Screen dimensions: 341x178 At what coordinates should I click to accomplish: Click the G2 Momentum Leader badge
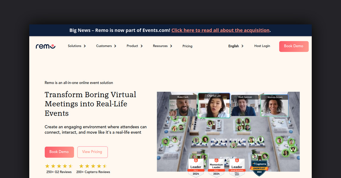[216, 168]
